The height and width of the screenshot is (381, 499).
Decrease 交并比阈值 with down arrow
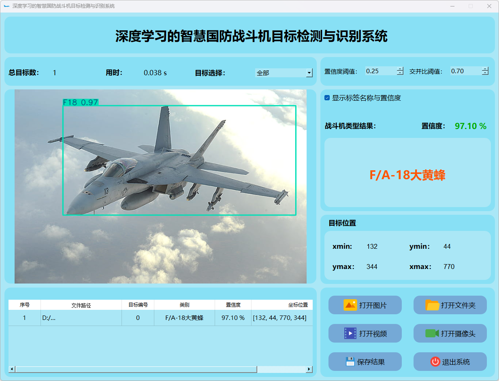tap(485, 73)
